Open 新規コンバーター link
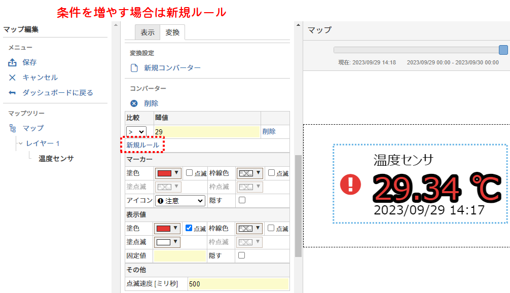This screenshot has height=293, width=510. point(172,68)
